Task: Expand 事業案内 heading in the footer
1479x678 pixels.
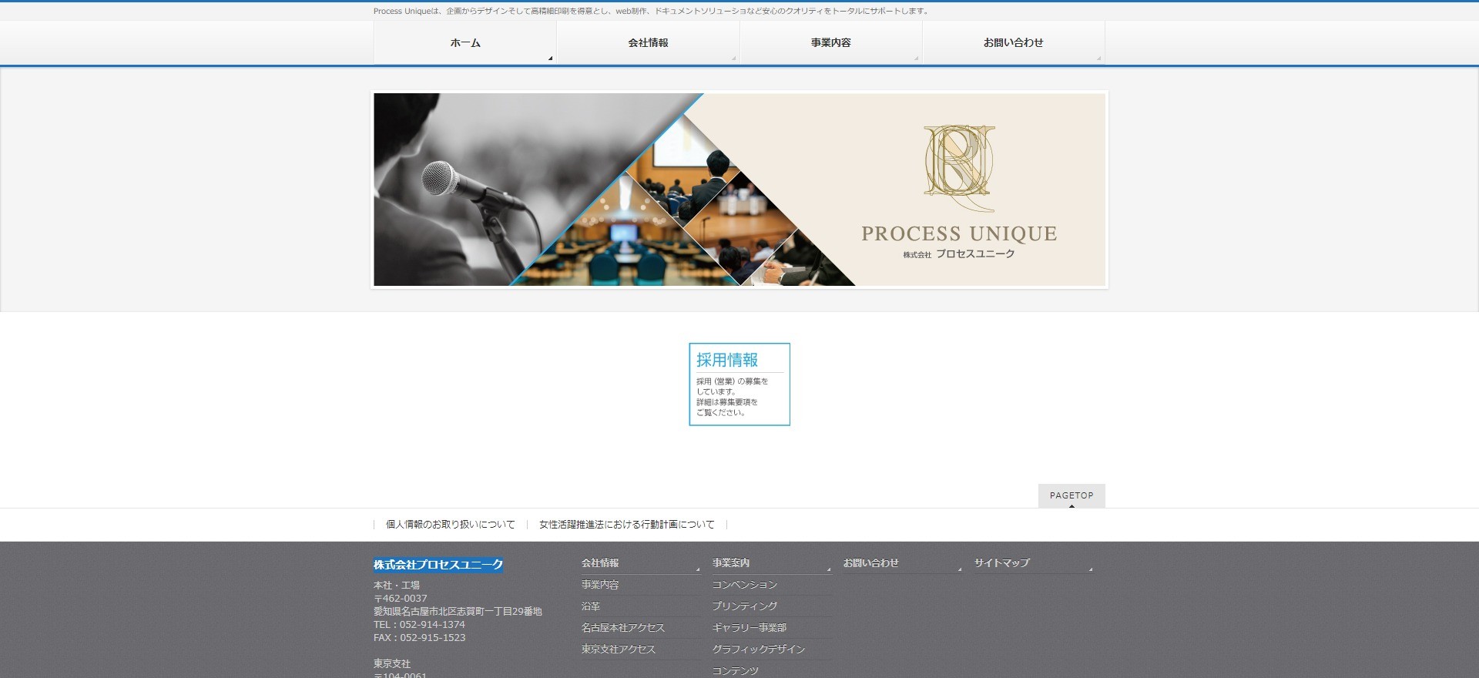Action: [731, 563]
